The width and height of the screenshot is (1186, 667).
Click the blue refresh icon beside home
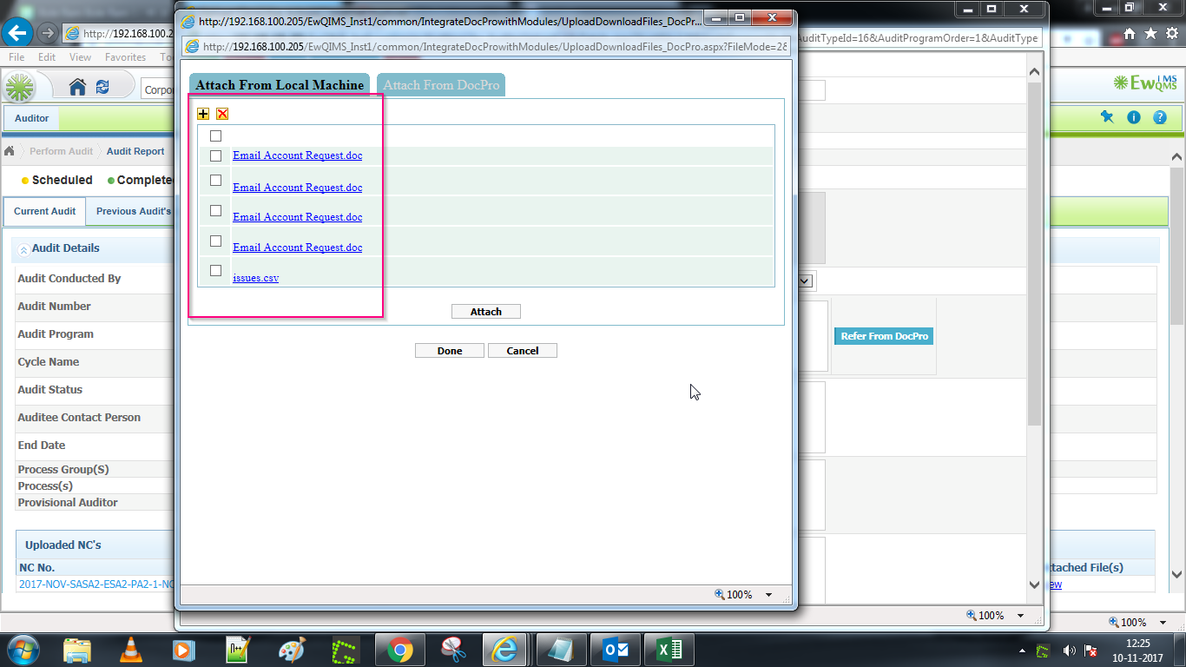pyautogui.click(x=102, y=87)
